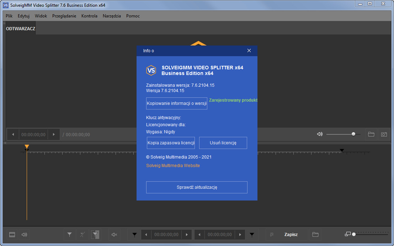Click the left marker time field
This screenshot has height=246, width=394.
click(x=166, y=235)
